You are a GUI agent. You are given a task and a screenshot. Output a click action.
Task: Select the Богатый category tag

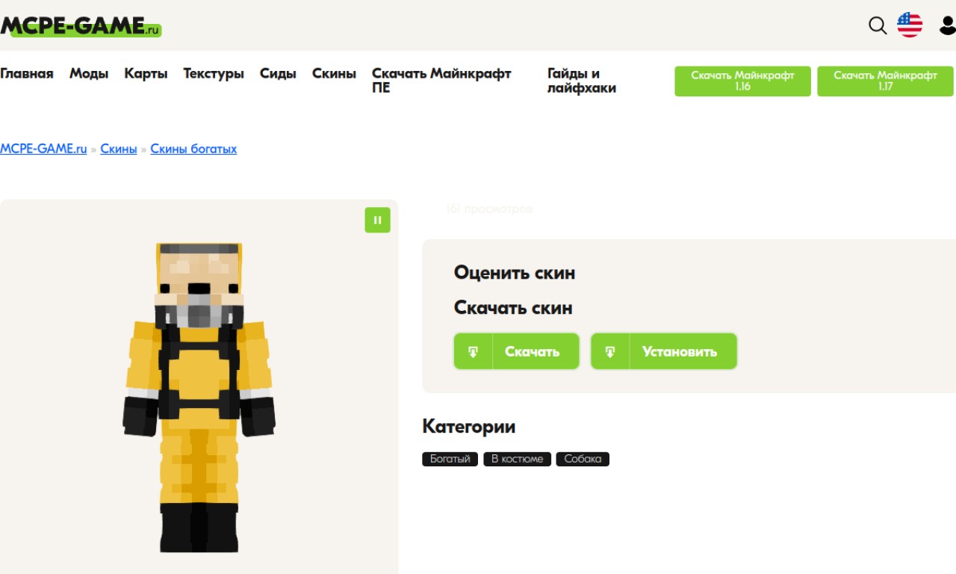(450, 459)
